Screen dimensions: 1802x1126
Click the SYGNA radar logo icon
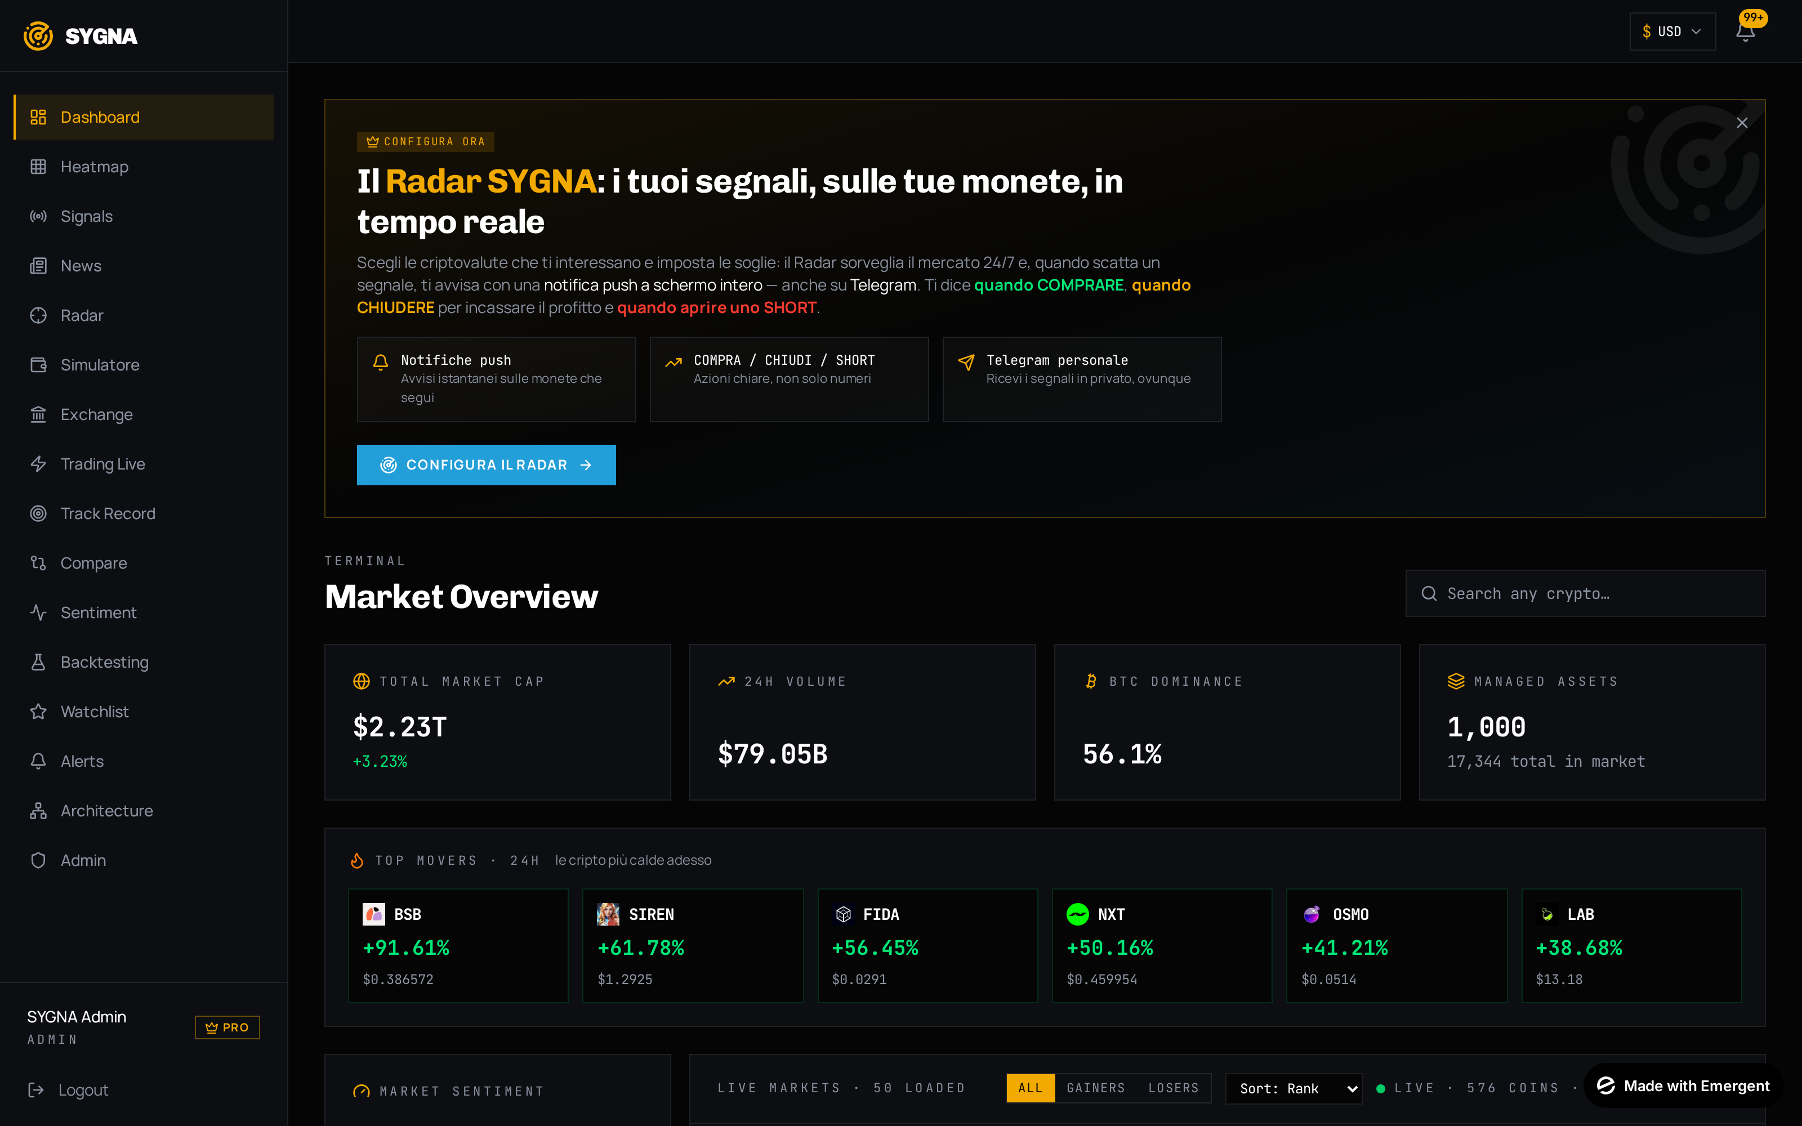pos(38,35)
